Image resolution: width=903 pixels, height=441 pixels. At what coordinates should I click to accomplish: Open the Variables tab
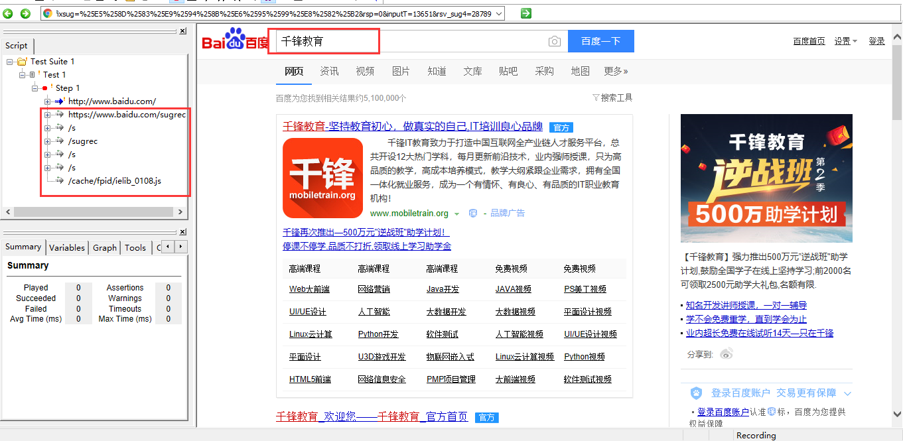tap(67, 247)
